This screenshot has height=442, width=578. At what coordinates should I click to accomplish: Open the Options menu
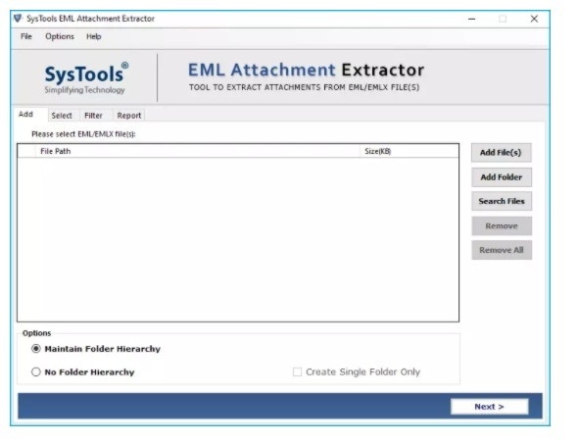60,36
